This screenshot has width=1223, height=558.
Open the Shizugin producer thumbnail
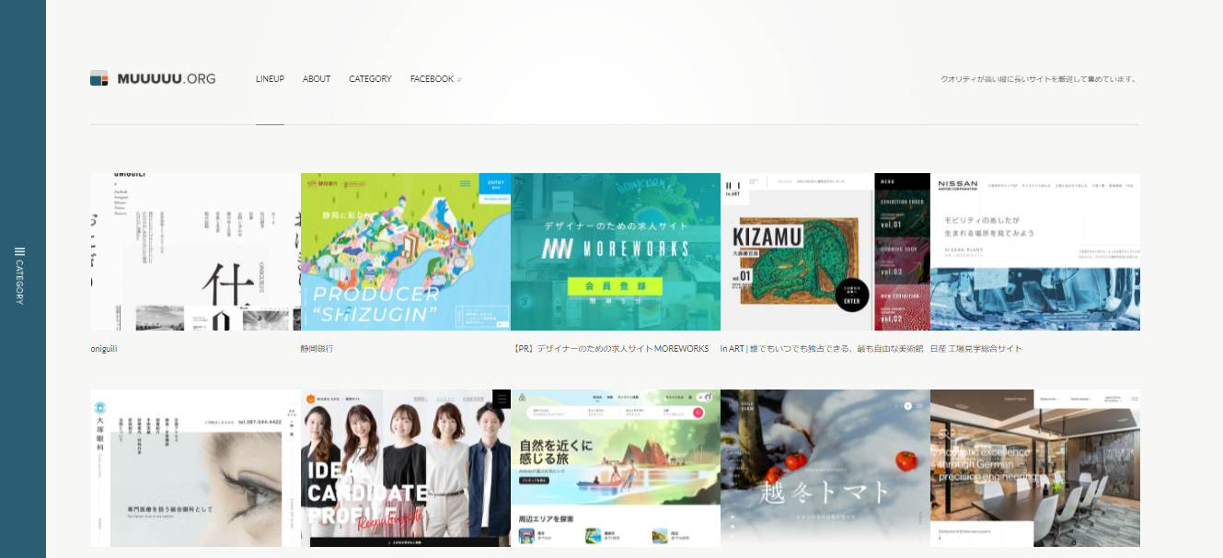pos(405,251)
